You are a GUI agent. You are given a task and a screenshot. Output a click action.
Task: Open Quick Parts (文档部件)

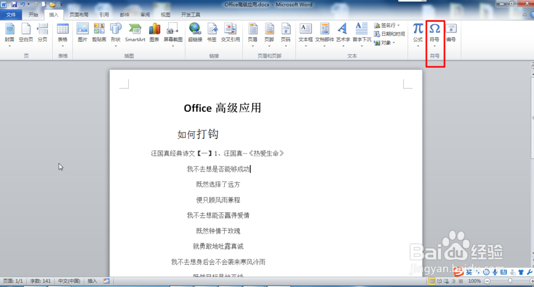[325, 32]
